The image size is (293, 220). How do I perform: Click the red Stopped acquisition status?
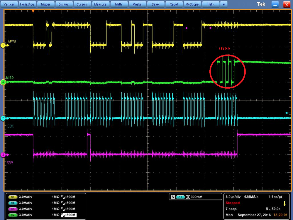[x=233, y=203]
